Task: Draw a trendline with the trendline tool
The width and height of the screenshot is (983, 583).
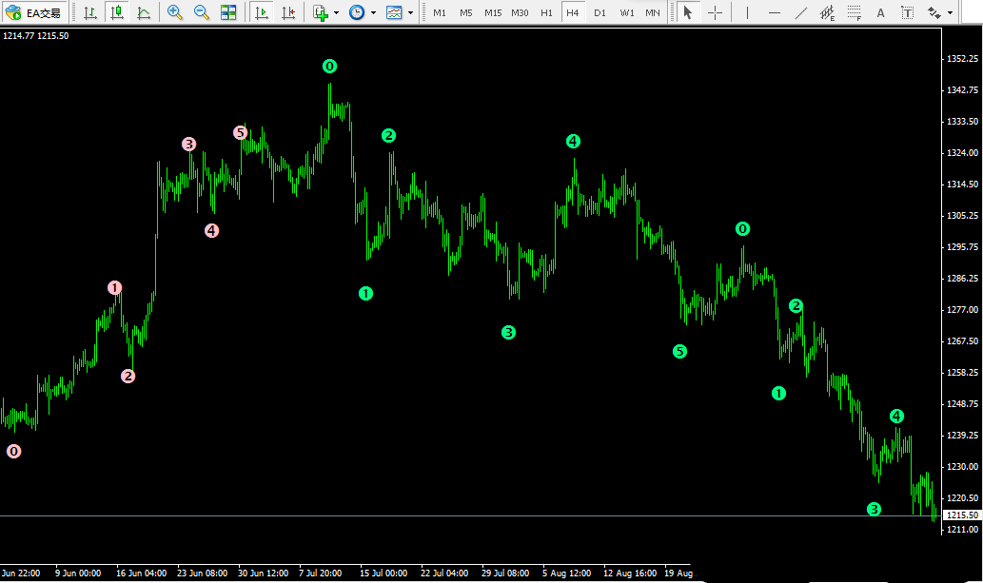Action: pyautogui.click(x=801, y=13)
